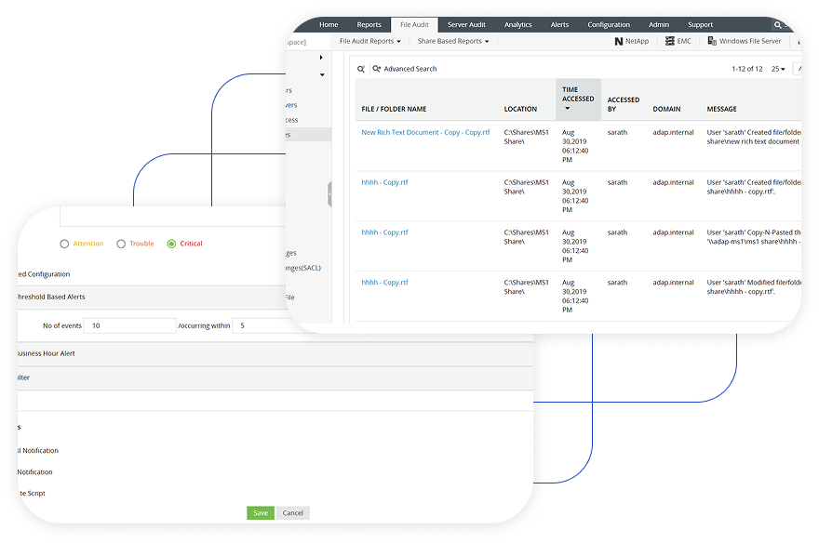Viewport: 819px width, 543px height.
Task: Open the File Audit Reports dropdown
Action: [x=369, y=42]
